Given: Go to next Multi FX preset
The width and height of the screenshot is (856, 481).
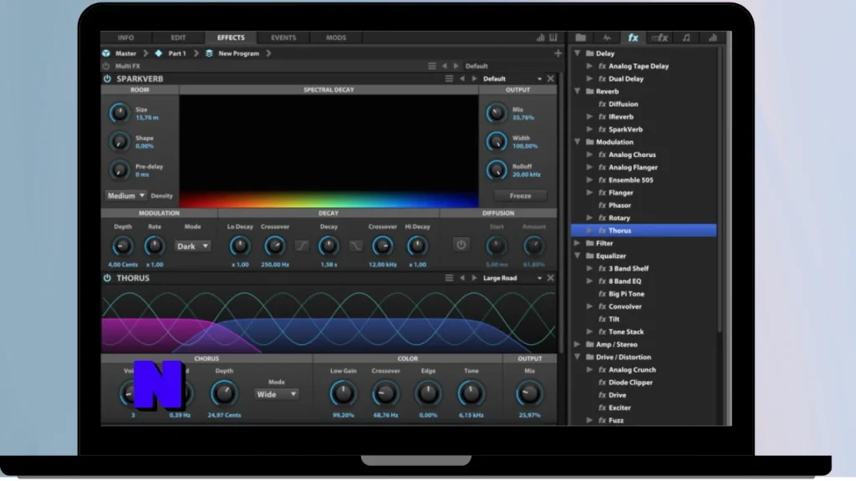Looking at the screenshot, I should [456, 66].
